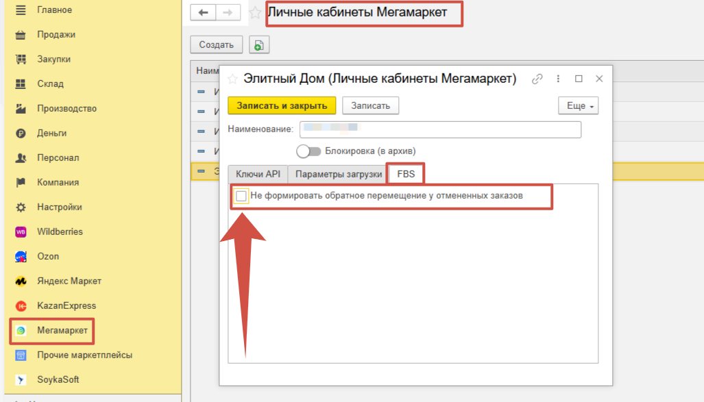Click the KazanExpress logo icon
The height and width of the screenshot is (402, 704).
click(21, 306)
